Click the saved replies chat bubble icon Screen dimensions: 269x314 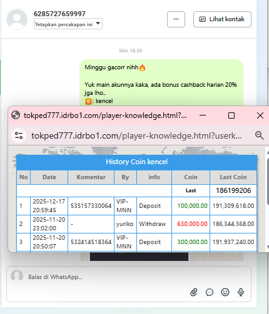[210, 292]
